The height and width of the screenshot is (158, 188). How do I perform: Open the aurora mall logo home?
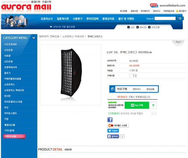[x=26, y=7]
